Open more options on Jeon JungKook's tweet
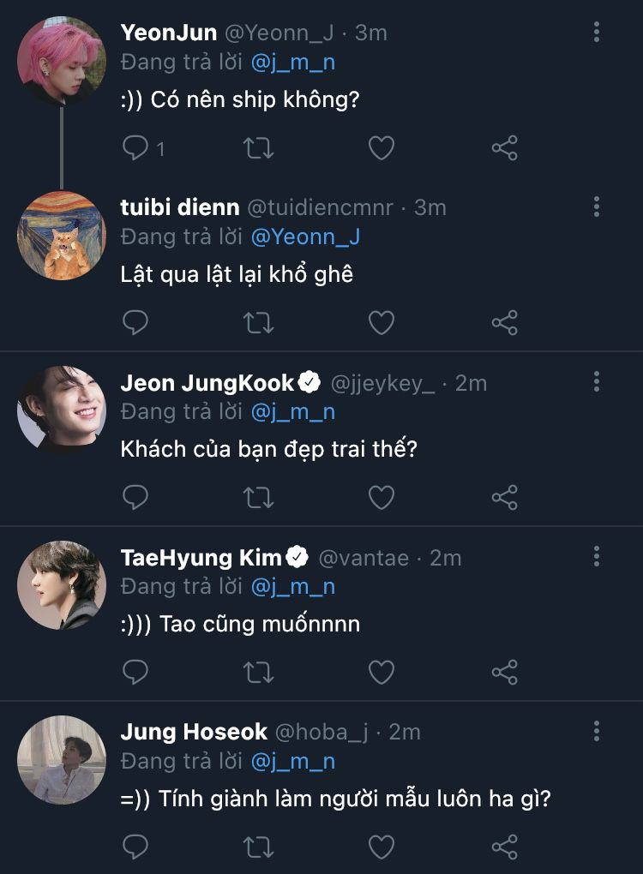The image size is (643, 874). tap(597, 382)
